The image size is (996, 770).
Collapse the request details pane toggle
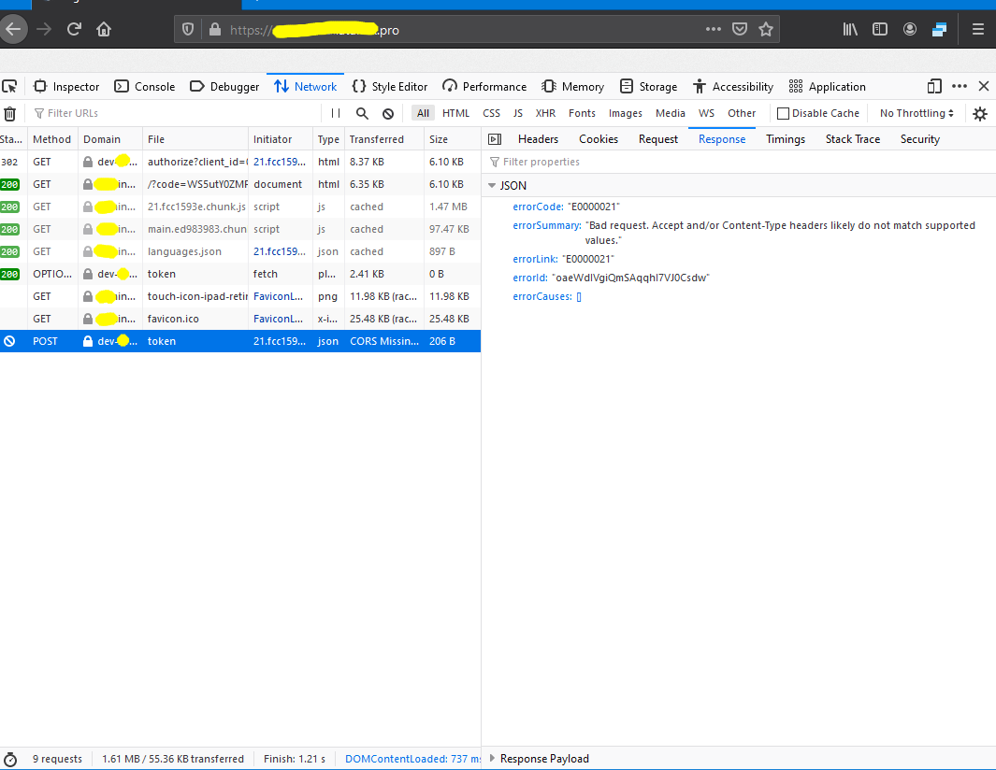tap(495, 139)
